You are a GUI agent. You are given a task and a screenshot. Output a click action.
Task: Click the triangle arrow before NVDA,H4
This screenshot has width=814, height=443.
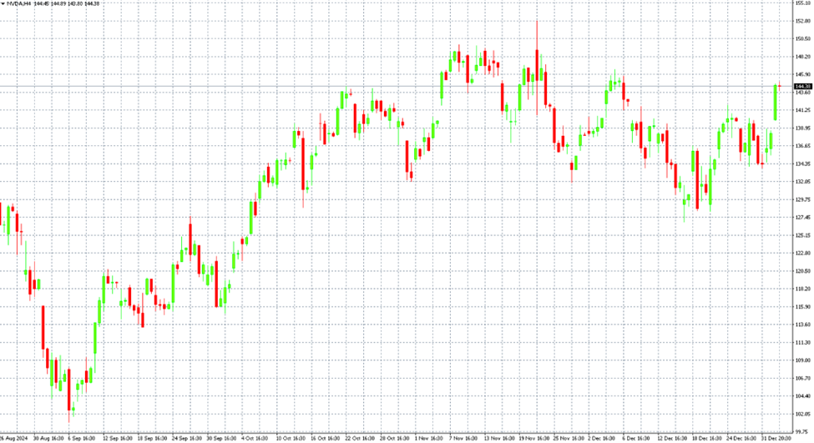(3, 4)
